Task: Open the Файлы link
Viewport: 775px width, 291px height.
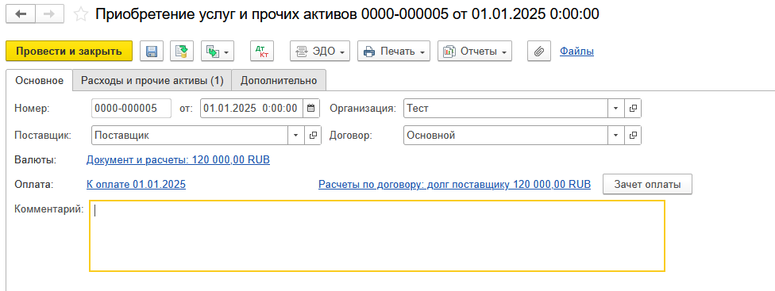Action: pos(576,52)
